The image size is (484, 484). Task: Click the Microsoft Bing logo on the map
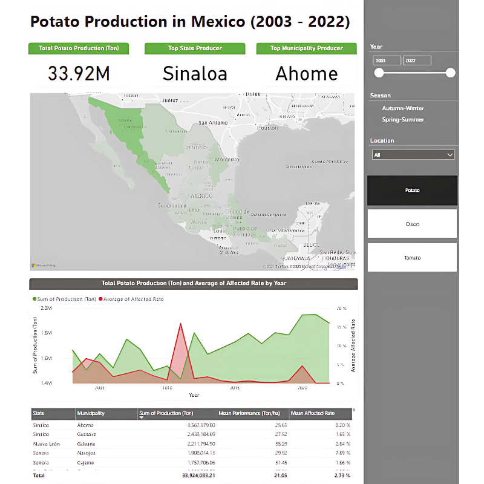pos(44,266)
